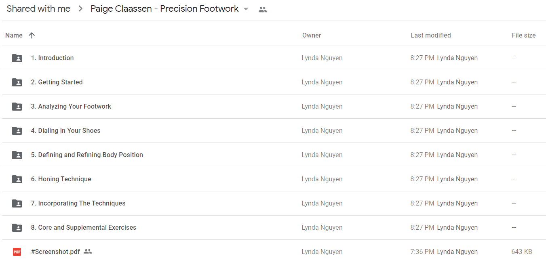Toggle sort direction with the Name arrow

pos(32,36)
